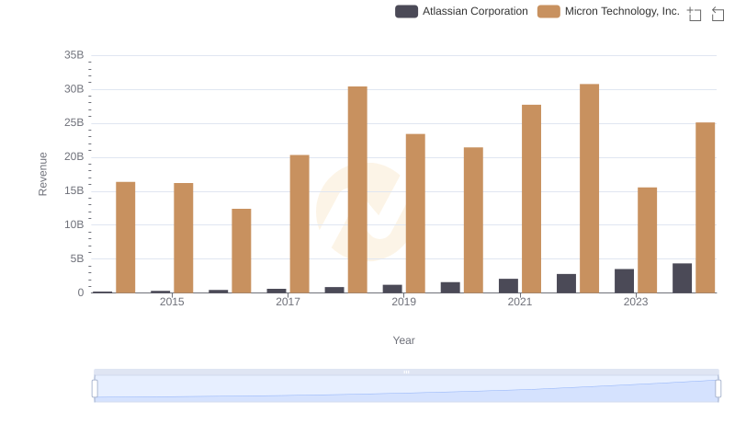Viewport: 735px width, 424px height.
Task: Click the 2017 x-axis label
Action: pyautogui.click(x=288, y=302)
